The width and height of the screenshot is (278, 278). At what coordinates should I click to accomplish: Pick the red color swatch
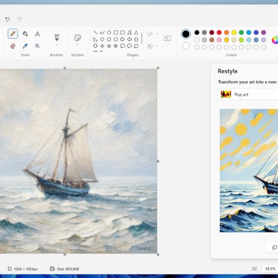pyautogui.click(x=219, y=32)
